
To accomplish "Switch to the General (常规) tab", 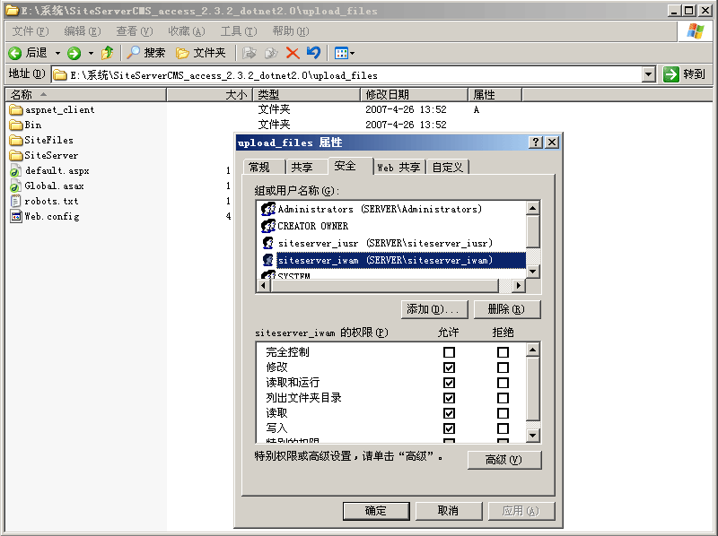I will (x=264, y=167).
